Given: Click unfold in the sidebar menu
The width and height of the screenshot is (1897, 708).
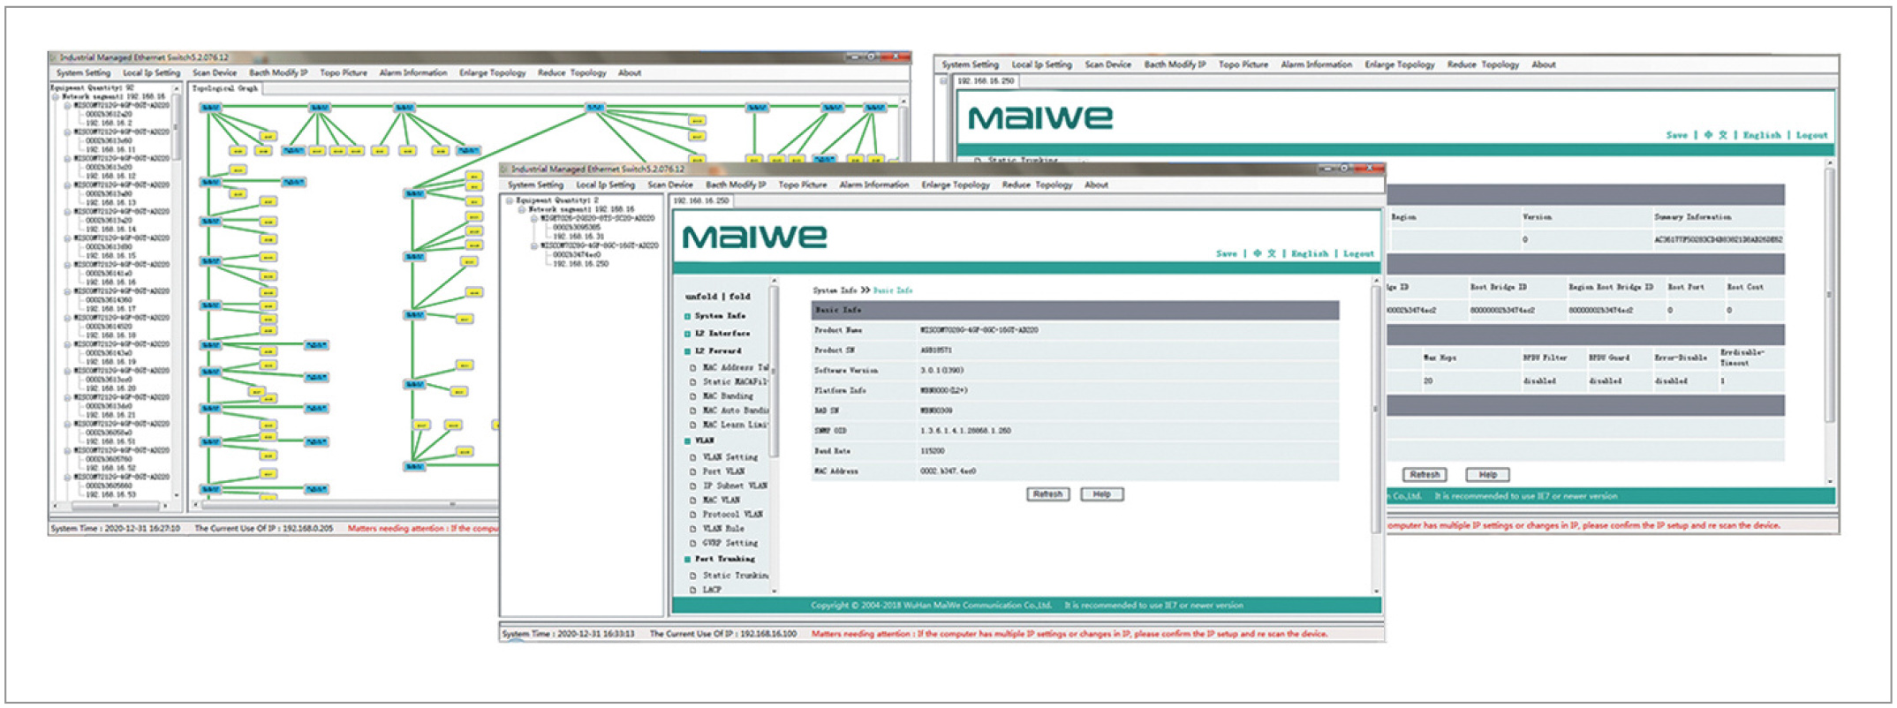Looking at the screenshot, I should click(701, 297).
